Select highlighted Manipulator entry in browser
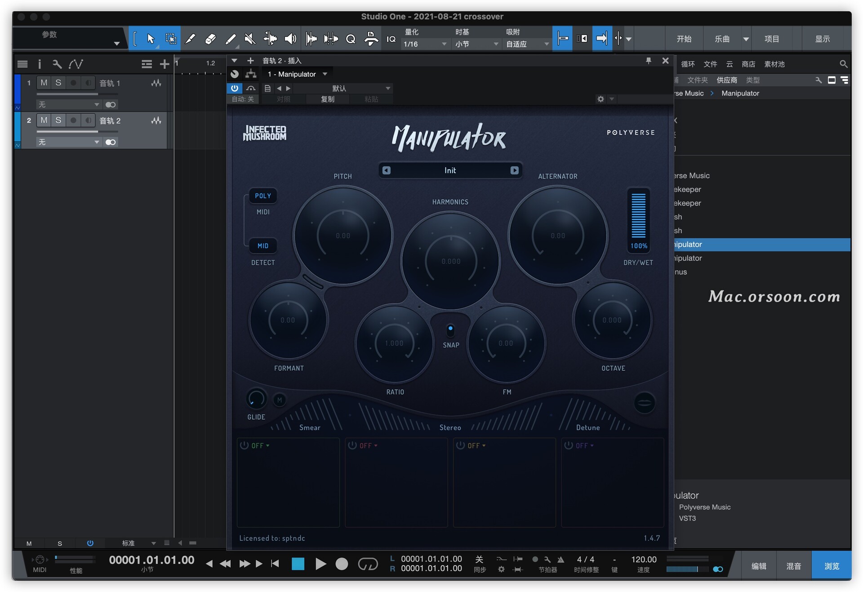The height and width of the screenshot is (592, 863). coord(762,245)
